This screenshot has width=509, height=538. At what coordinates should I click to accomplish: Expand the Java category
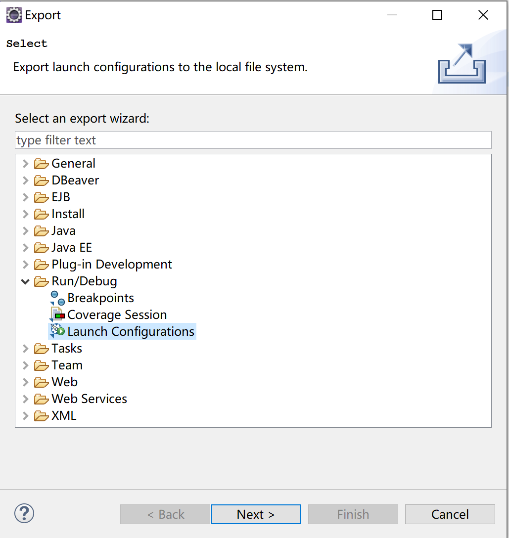[x=25, y=231]
